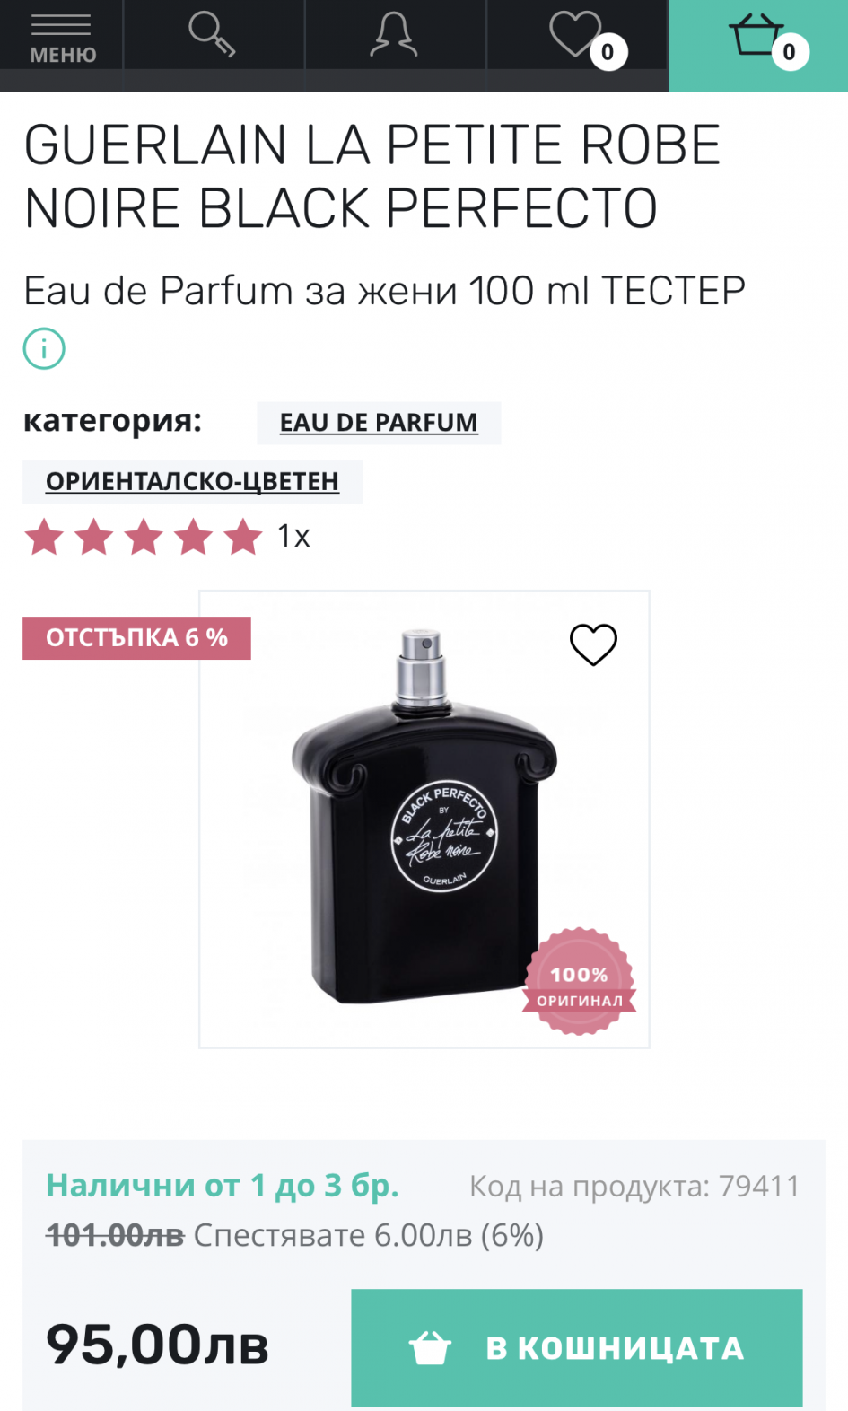The image size is (848, 1411).
Task: Toggle favorite heart on product image
Action: click(x=593, y=644)
